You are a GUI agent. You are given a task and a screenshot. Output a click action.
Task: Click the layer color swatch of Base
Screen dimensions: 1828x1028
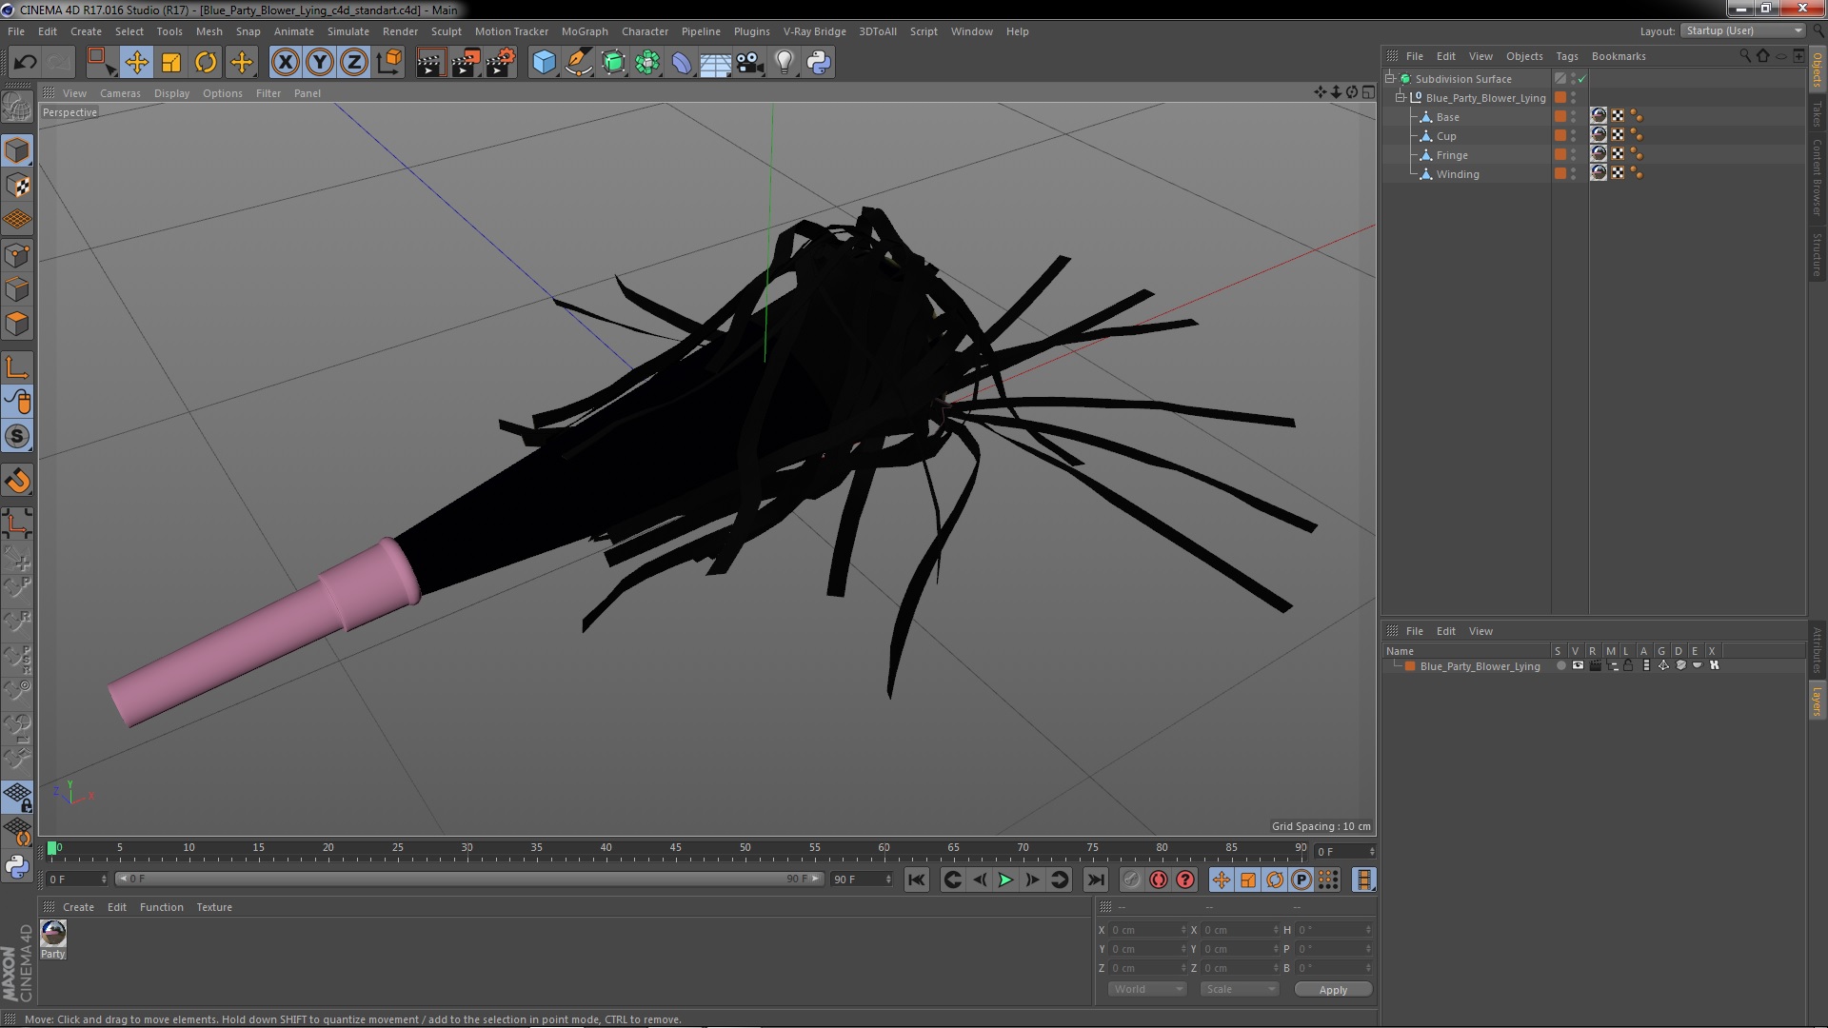coord(1560,116)
